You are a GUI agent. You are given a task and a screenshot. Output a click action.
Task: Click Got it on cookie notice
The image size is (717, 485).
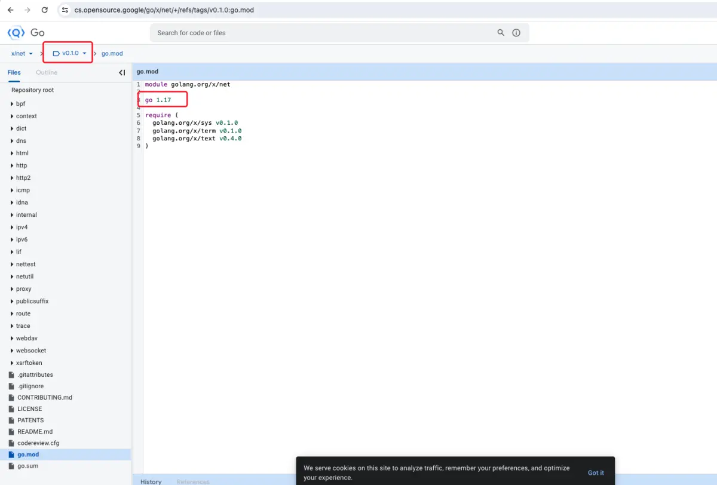(x=596, y=472)
